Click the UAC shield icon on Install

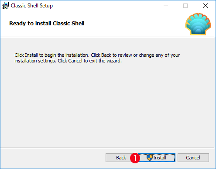[x=150, y=158]
